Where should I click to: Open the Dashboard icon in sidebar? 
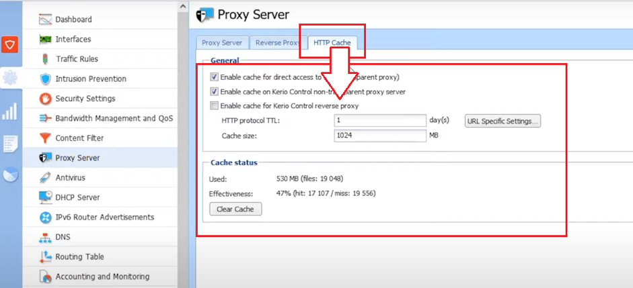pyautogui.click(x=46, y=19)
